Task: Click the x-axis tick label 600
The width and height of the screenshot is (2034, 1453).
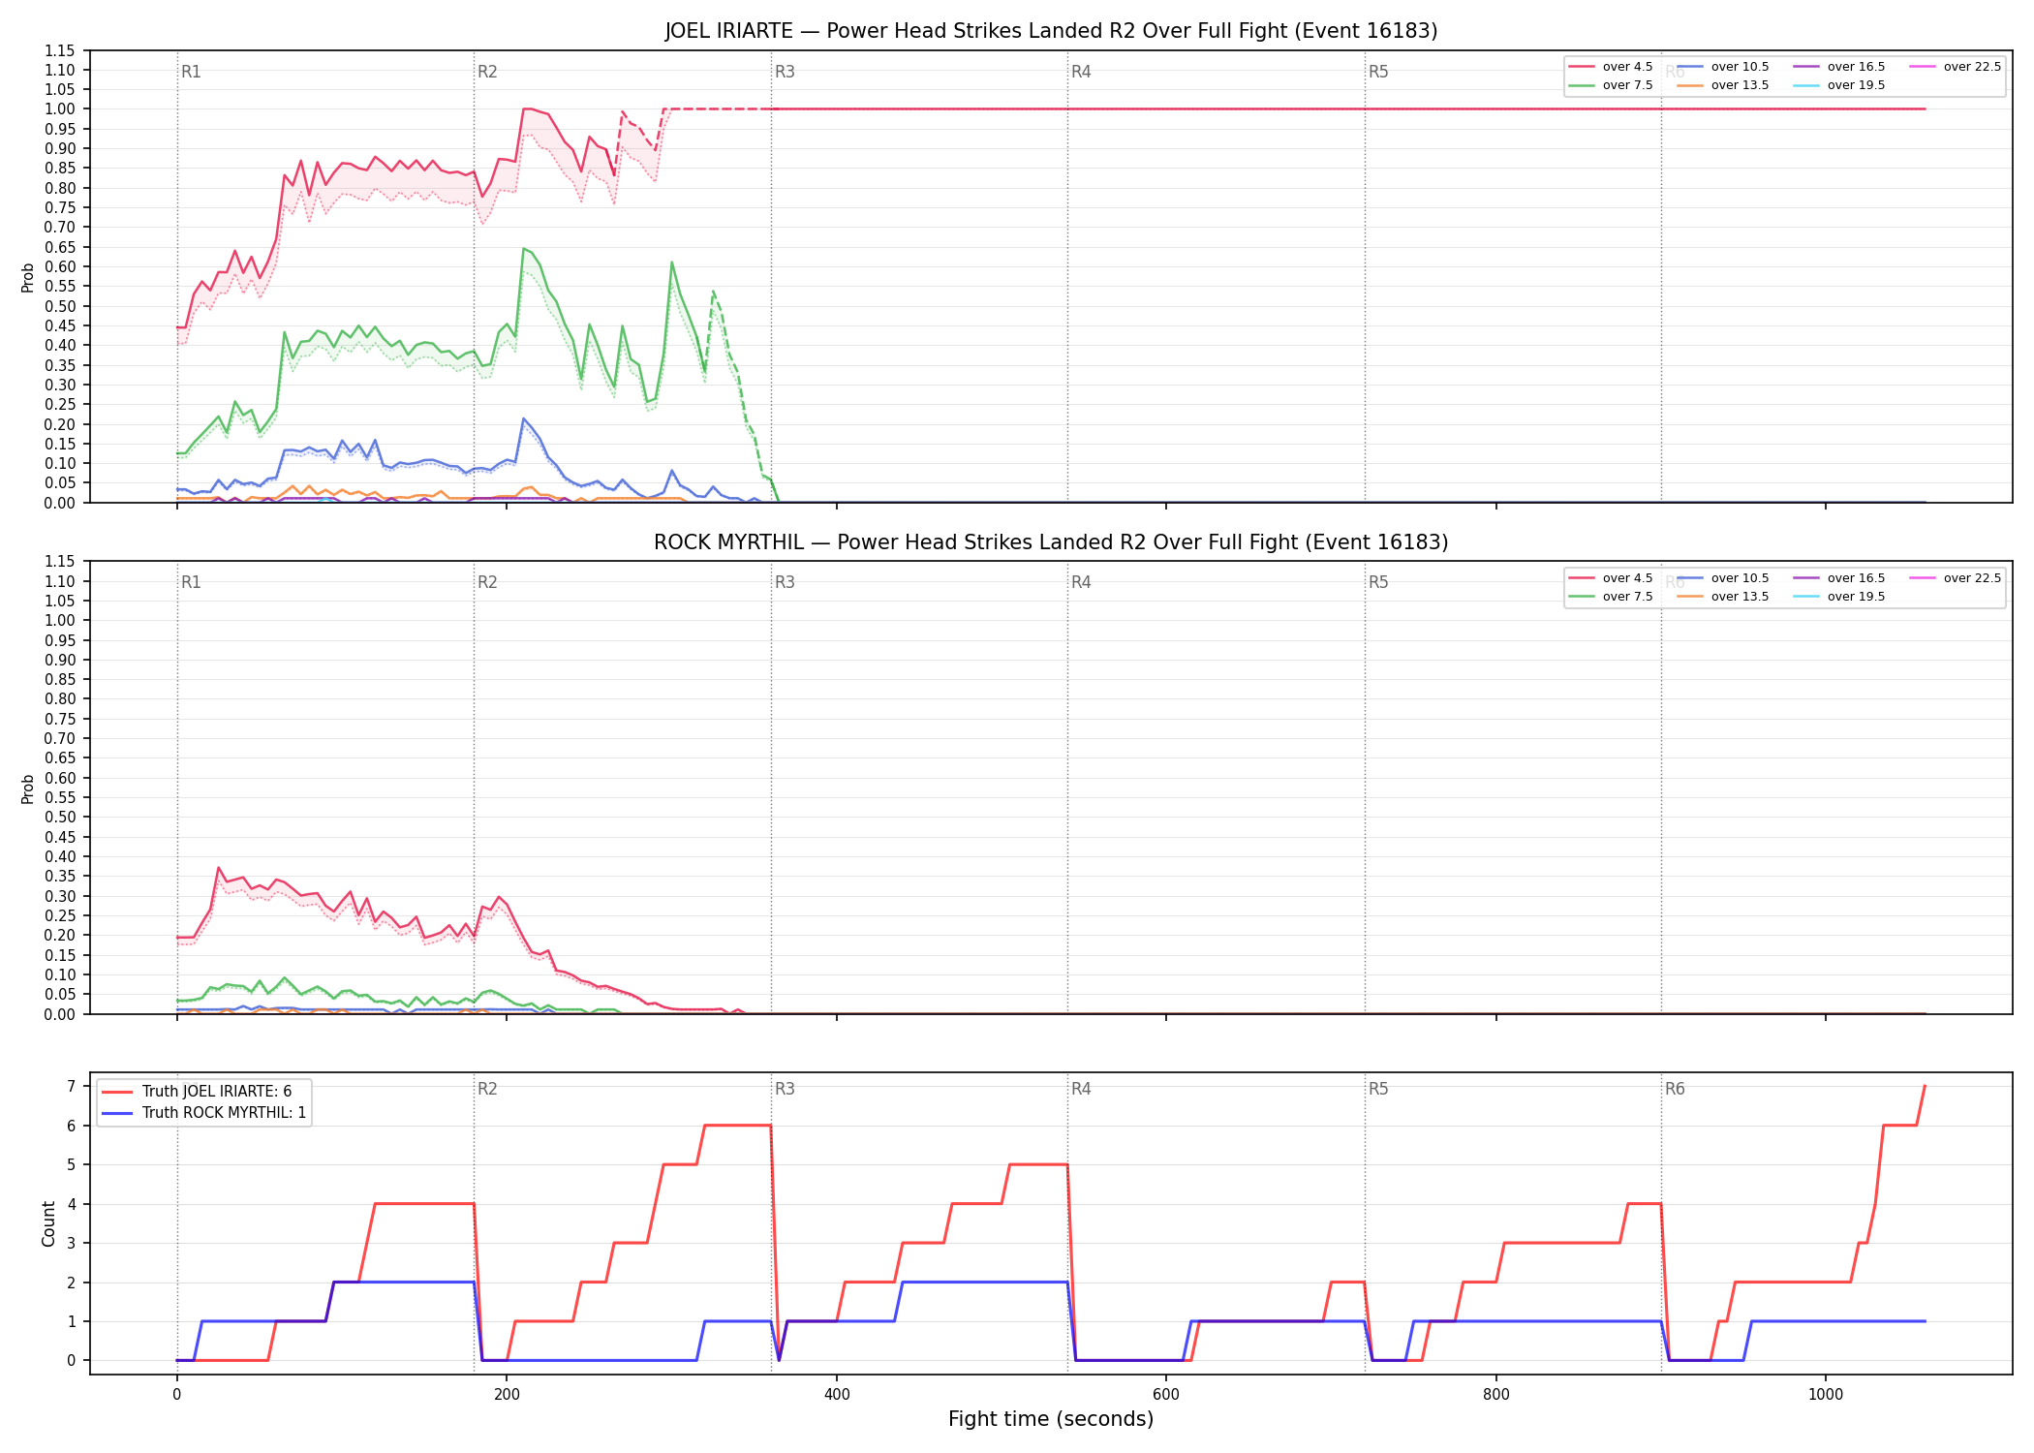Action: pos(1166,1395)
